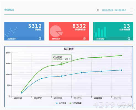Screen dimensions: 136x110
Task: Click the page heading in top left
Action: [x=9, y=10]
